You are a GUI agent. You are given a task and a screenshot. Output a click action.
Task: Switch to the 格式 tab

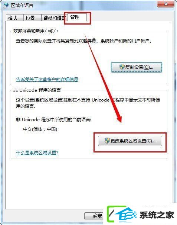coord(14,18)
